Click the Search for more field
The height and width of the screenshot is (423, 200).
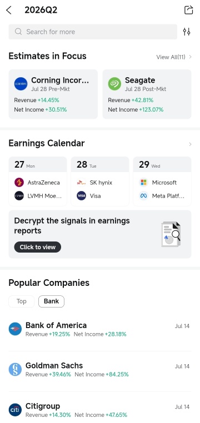(93, 32)
